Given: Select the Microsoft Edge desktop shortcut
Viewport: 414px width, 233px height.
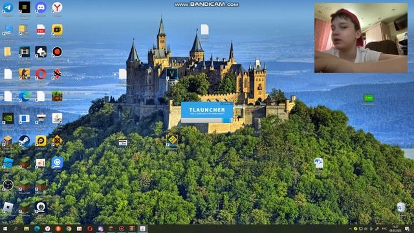Looking at the screenshot, I should pos(25,96).
